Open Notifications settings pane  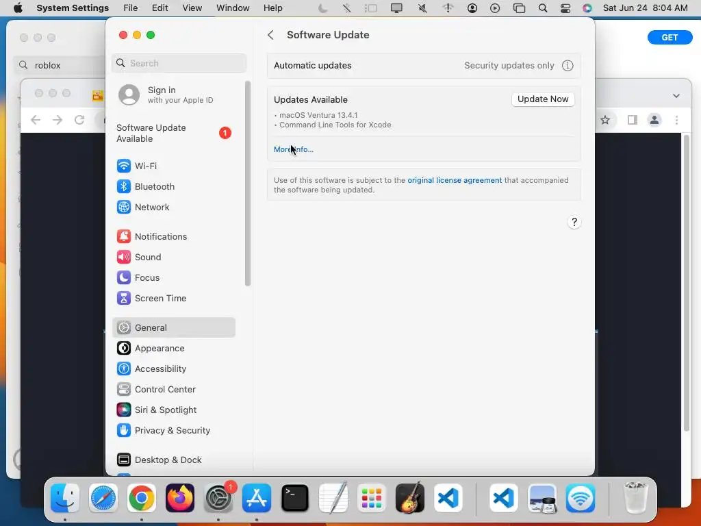coord(173,236)
